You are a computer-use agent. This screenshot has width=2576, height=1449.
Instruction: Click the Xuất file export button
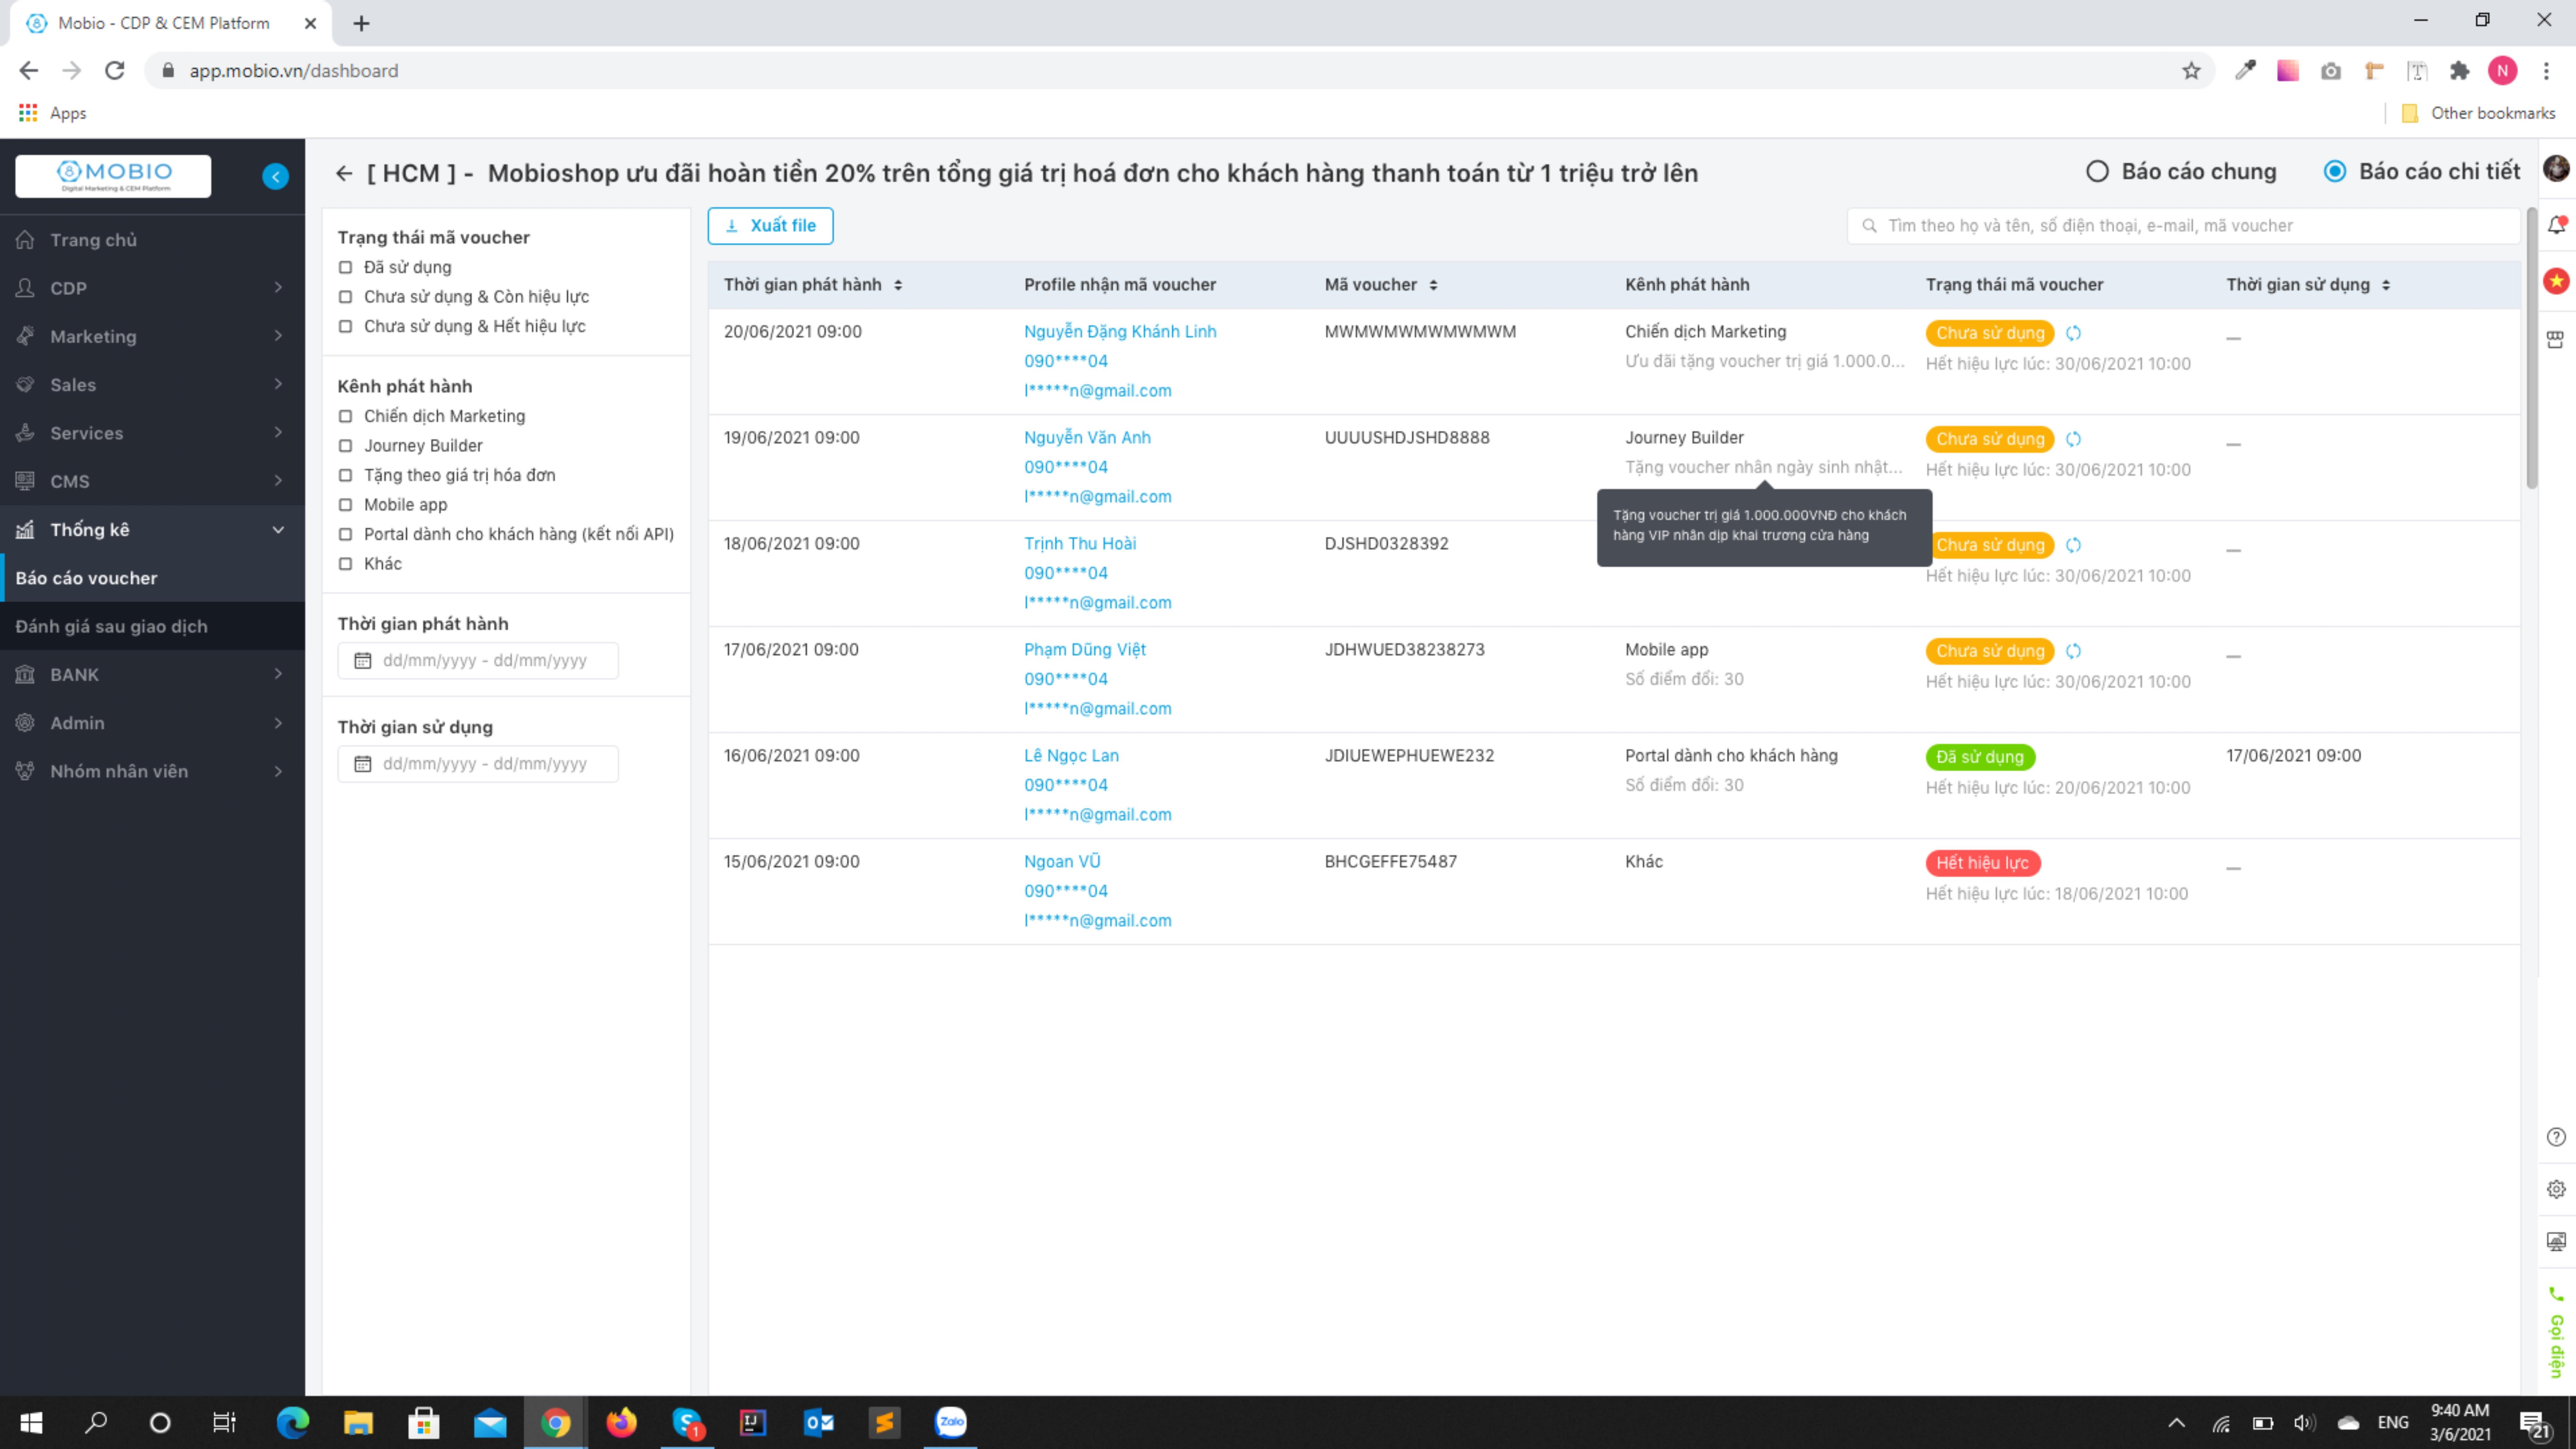pos(770,226)
